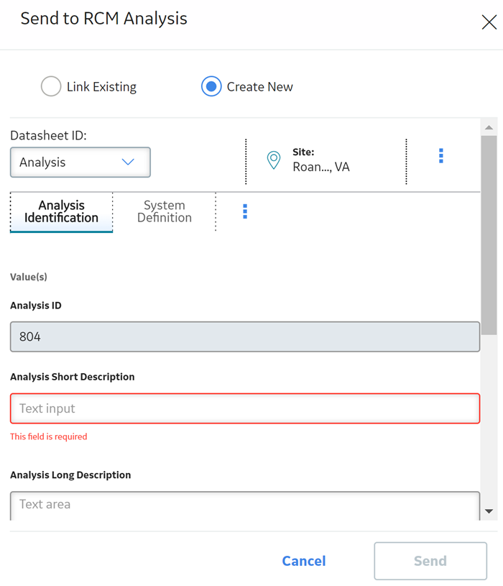Click the scrollbar down arrow
This screenshot has height=586, width=503.
[x=489, y=511]
